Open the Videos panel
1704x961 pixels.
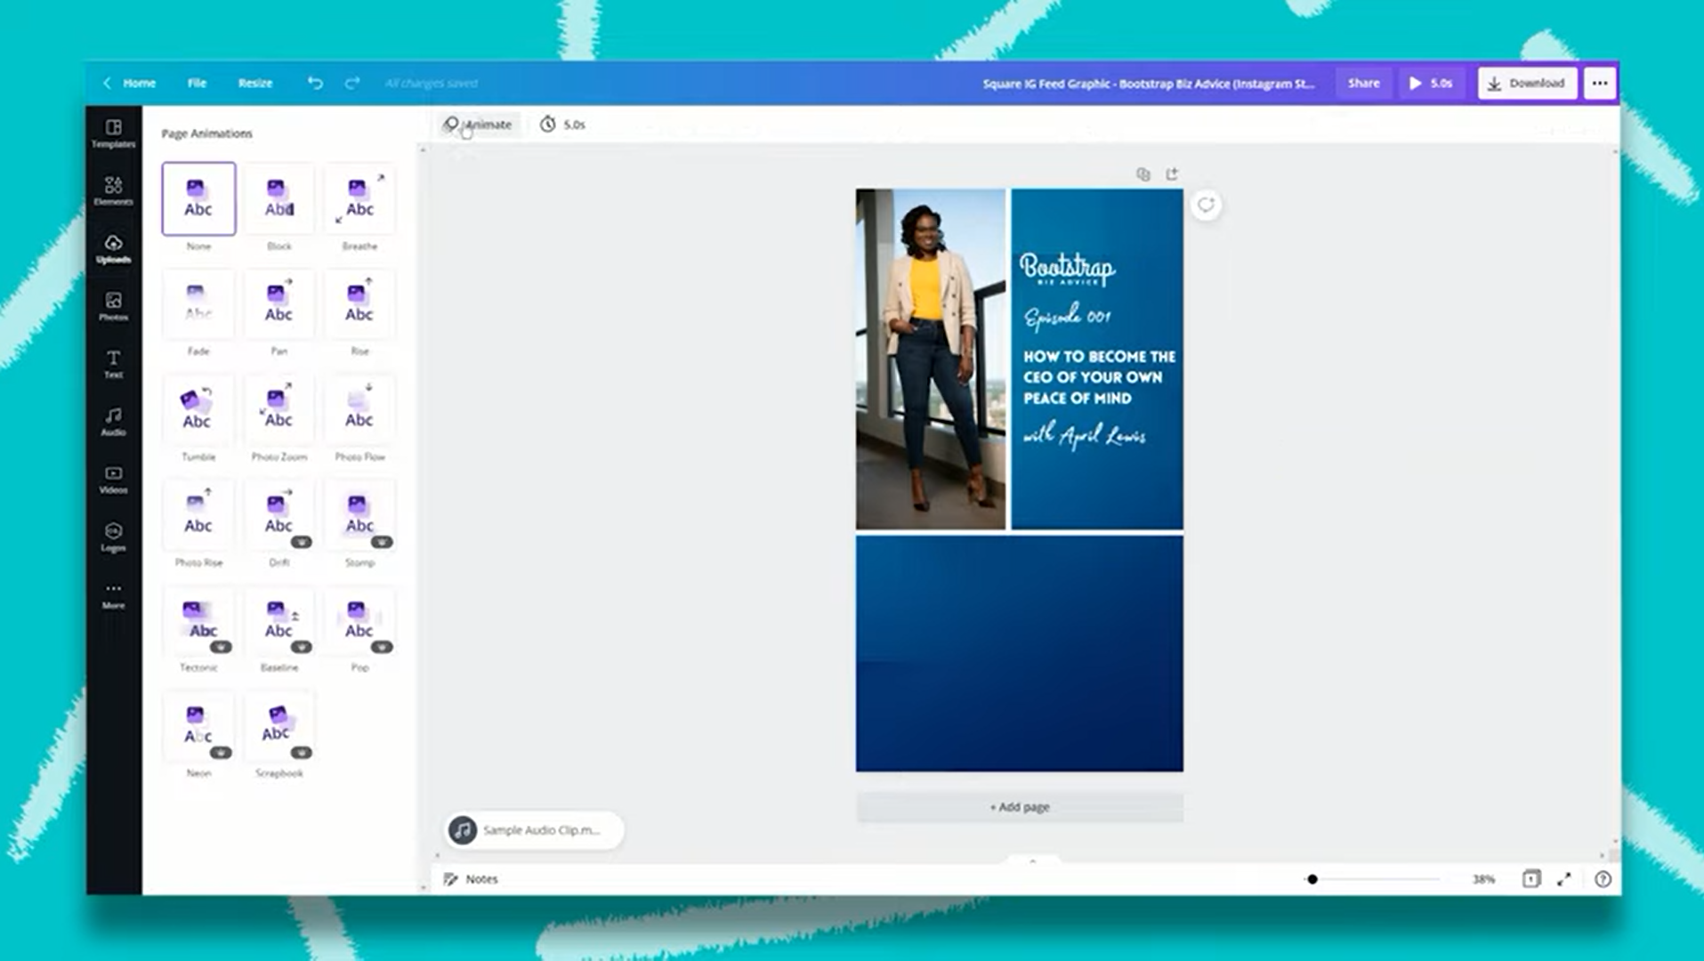113,480
